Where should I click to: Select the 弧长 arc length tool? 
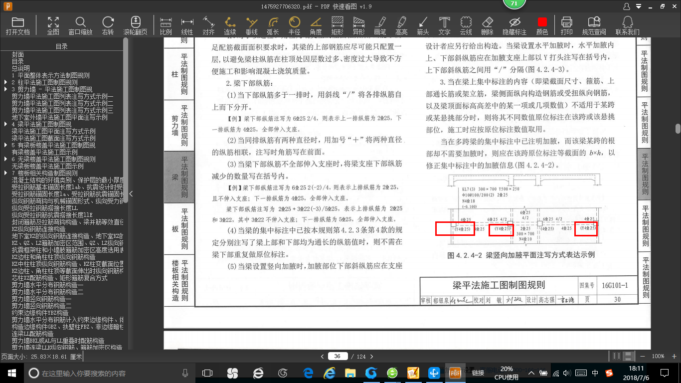pyautogui.click(x=273, y=25)
